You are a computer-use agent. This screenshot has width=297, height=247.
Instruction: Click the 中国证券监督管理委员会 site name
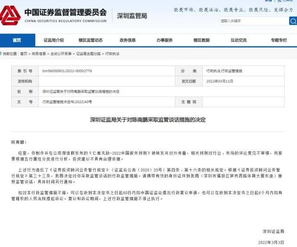coord(65,13)
